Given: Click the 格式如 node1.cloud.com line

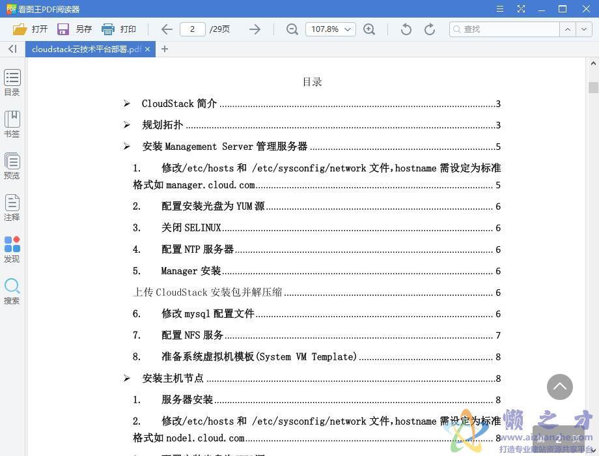Looking at the screenshot, I should (316, 438).
